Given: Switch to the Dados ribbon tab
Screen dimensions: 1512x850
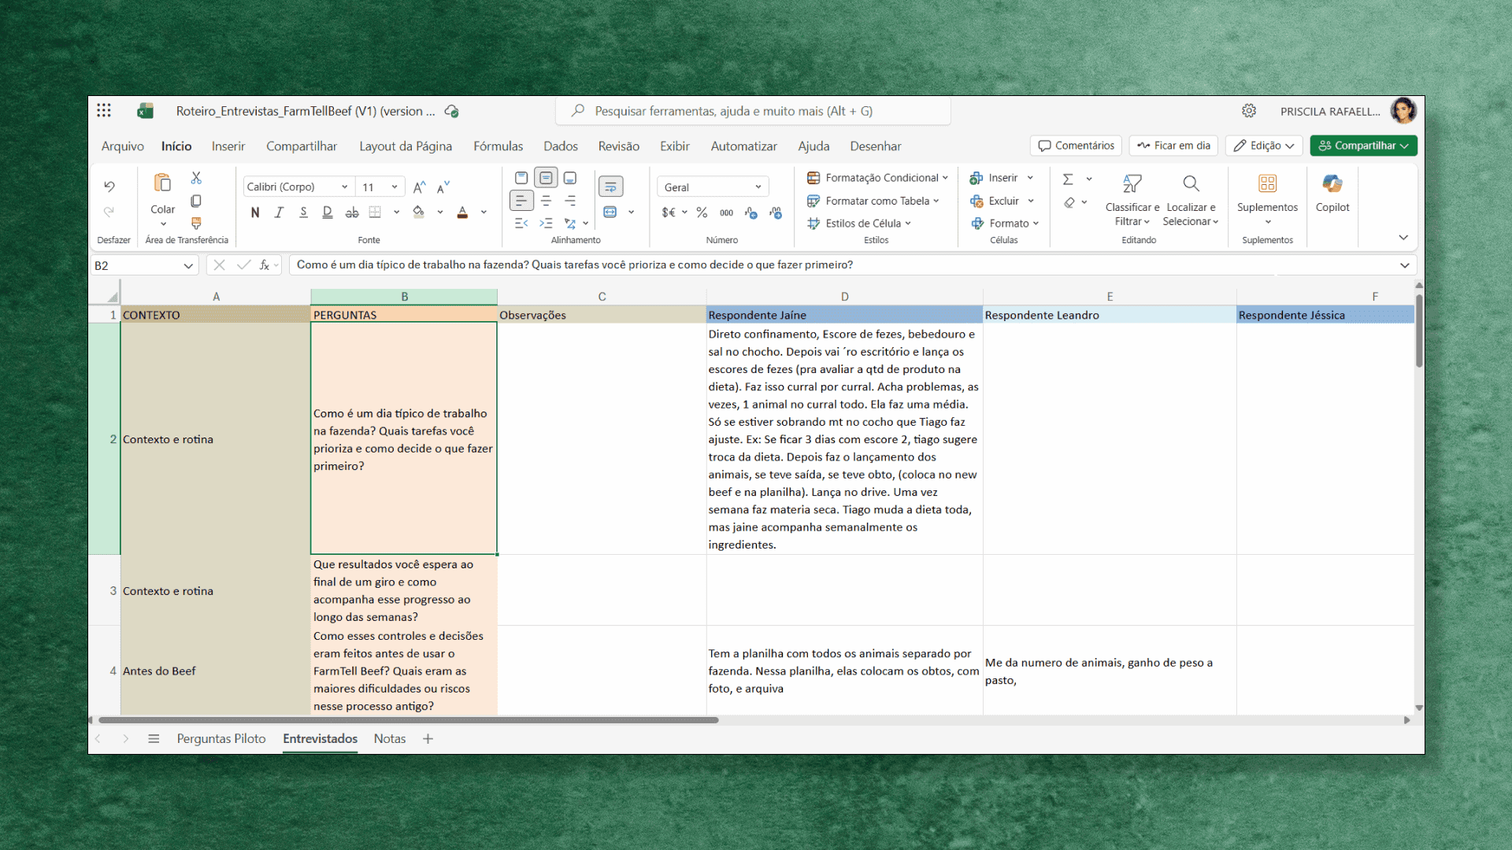Looking at the screenshot, I should [x=561, y=146].
